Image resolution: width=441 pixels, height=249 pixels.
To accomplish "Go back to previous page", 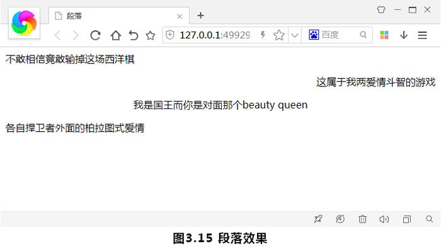I will [58, 35].
